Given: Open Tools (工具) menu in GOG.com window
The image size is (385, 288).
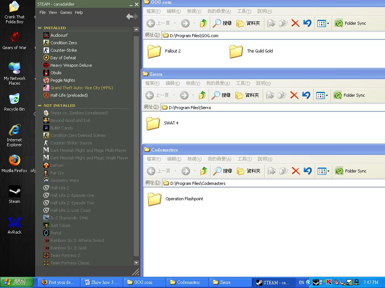Looking at the screenshot, I should (x=244, y=11).
